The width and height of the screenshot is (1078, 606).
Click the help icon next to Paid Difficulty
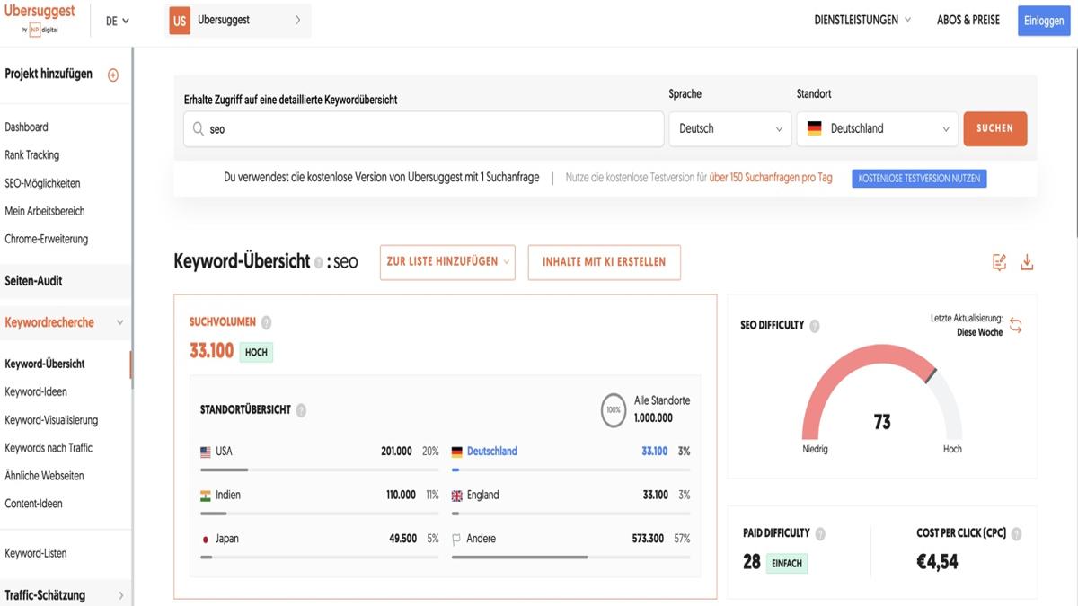pos(820,533)
